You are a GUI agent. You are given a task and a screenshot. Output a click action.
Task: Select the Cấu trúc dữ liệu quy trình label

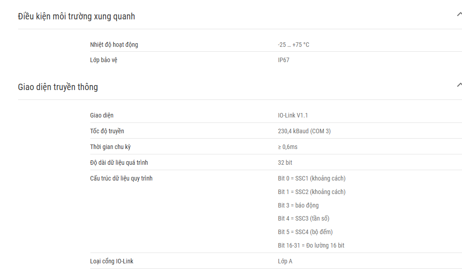[121, 178]
